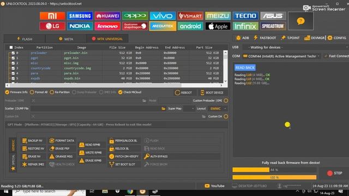Image resolution: width=349 pixels, height=196 pixels.
Task: Open the SPECIAL side tab
Action: [x=13, y=162]
